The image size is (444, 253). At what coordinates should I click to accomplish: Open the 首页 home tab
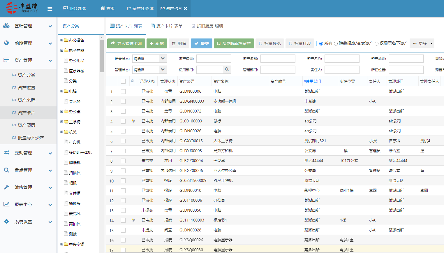107,8
